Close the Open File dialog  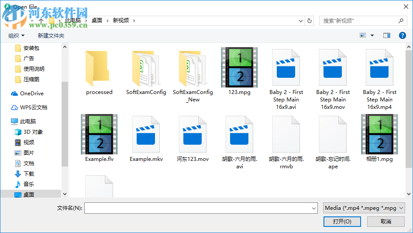point(406,7)
